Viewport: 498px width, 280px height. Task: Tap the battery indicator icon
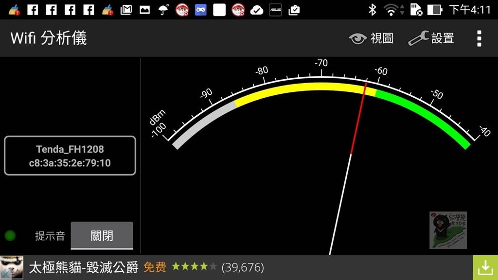click(x=435, y=10)
